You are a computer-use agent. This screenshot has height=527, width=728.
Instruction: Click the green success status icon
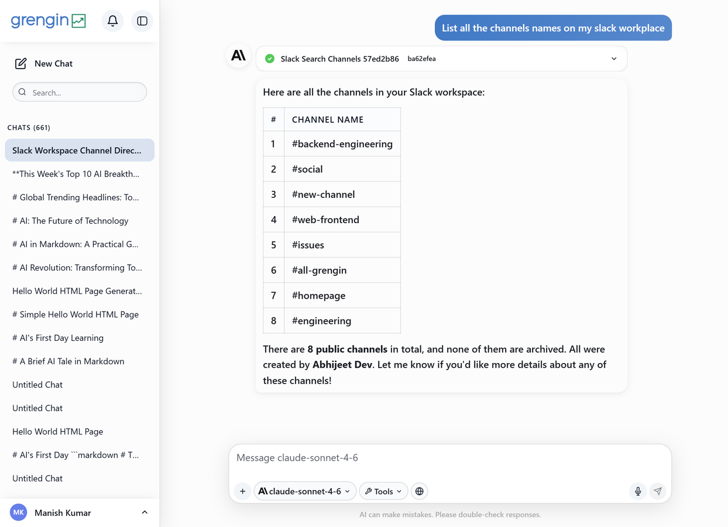[x=270, y=59]
